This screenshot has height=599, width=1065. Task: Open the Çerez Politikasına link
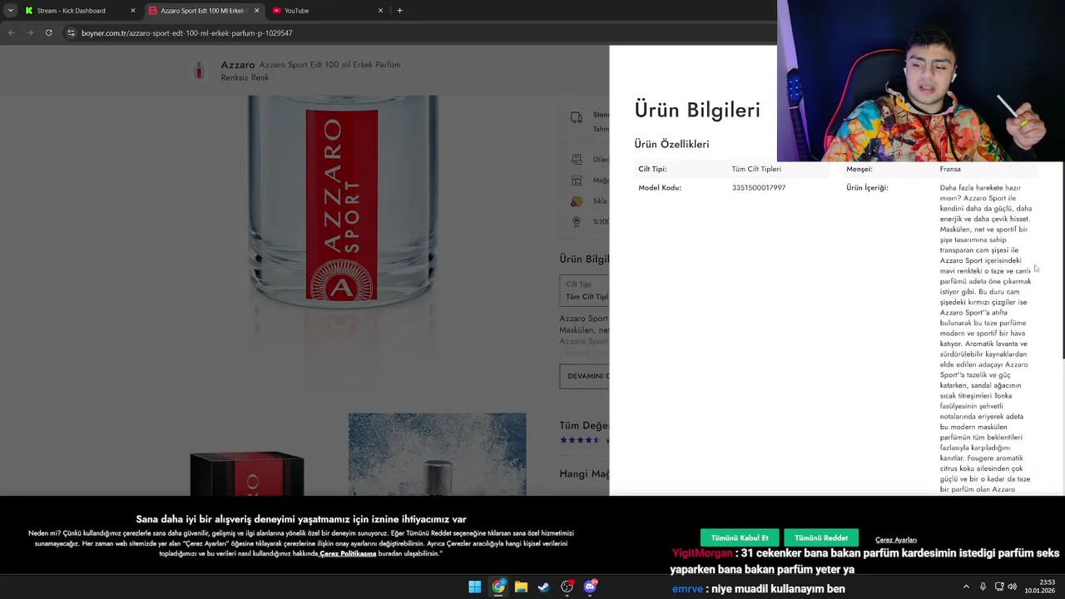click(348, 553)
